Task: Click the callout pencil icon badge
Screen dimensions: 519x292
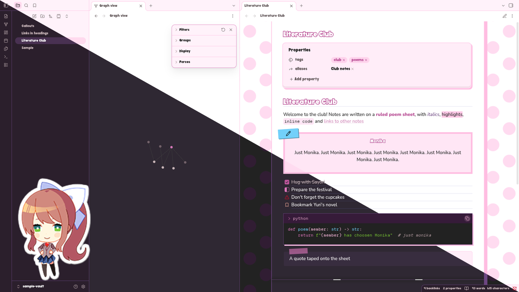Action: pyautogui.click(x=289, y=133)
